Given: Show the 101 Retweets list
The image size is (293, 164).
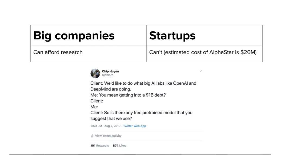Looking at the screenshot, I should pyautogui.click(x=100, y=146).
